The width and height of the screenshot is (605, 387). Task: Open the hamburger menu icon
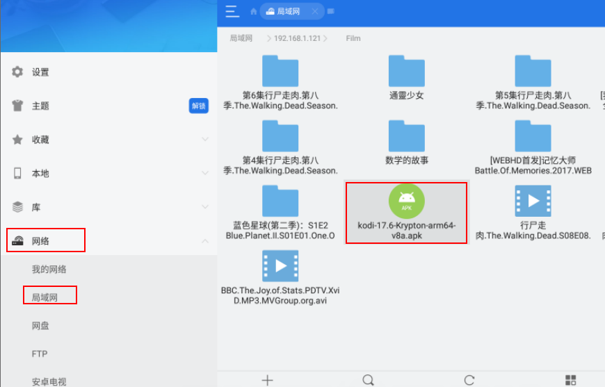point(232,11)
